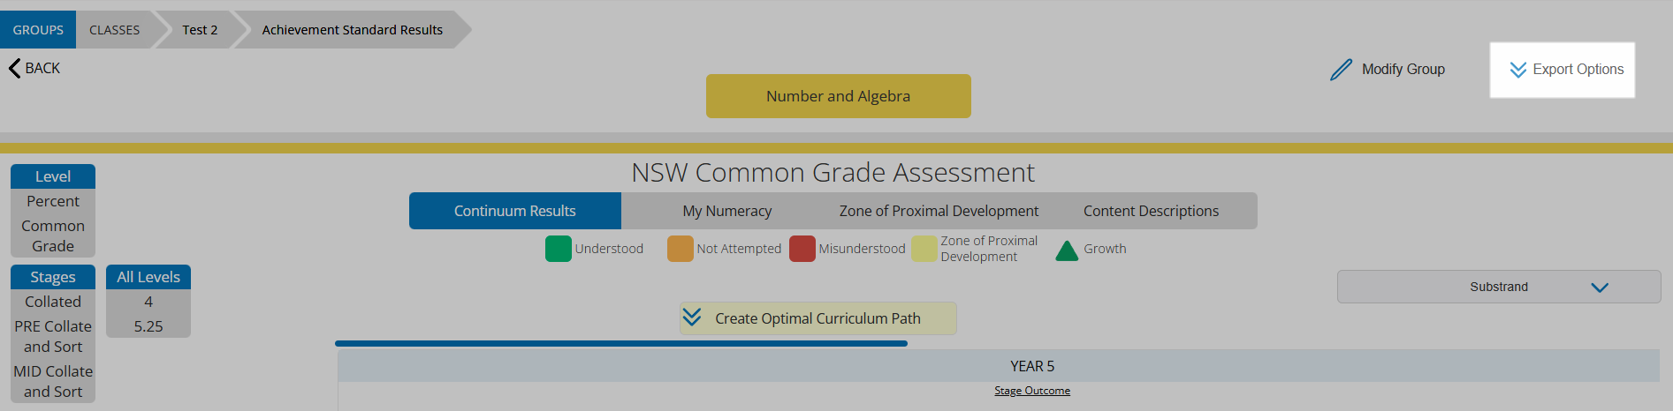Open the Substrand dropdown
This screenshot has height=411, width=1673.
click(x=1499, y=287)
